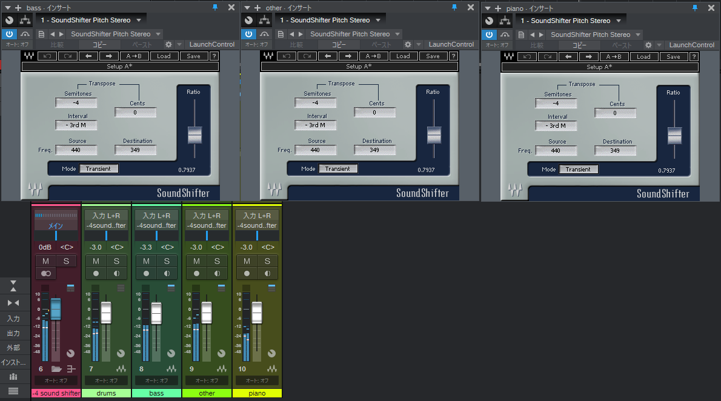The image size is (721, 401).
Task: Click 比較 in the other insert window
Action: (297, 45)
